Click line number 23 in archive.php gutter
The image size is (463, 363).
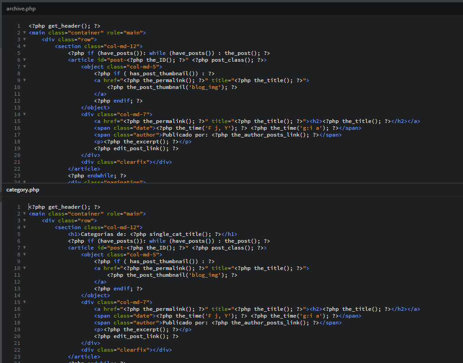[17, 176]
